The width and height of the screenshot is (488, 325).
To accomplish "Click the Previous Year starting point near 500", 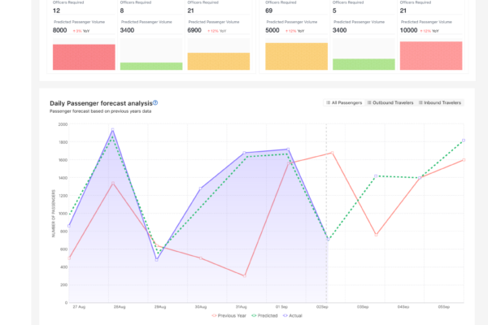I will pos(69,258).
